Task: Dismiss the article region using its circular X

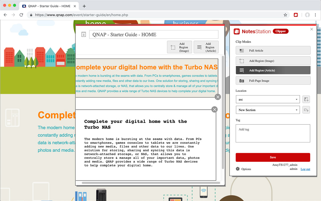Action: tap(214, 109)
